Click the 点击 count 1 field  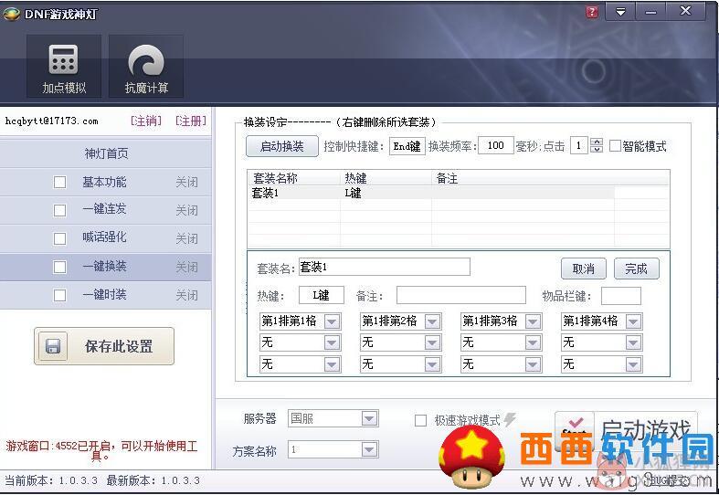pos(579,145)
